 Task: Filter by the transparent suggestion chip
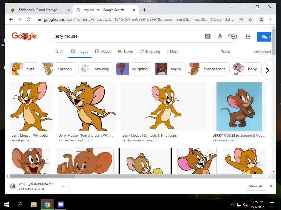point(209,69)
